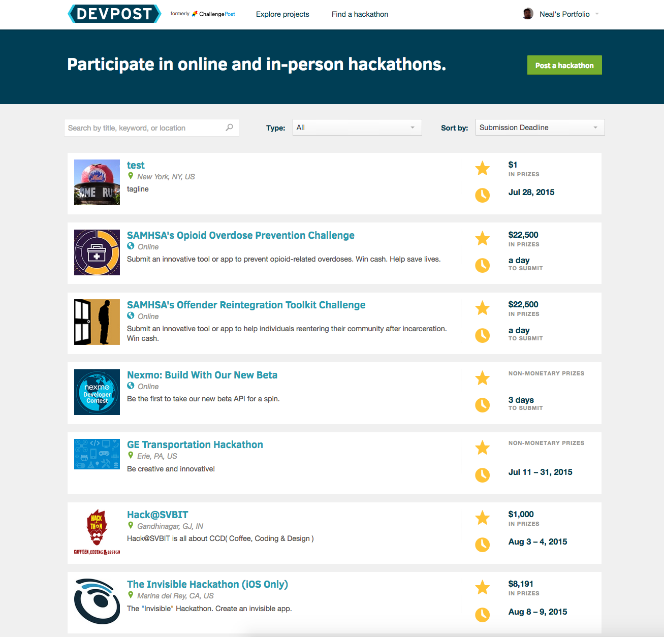Viewport: 664px width, 637px height.
Task: Click clock icon beside Aug 8 – 9, 2015
Action: click(x=482, y=615)
